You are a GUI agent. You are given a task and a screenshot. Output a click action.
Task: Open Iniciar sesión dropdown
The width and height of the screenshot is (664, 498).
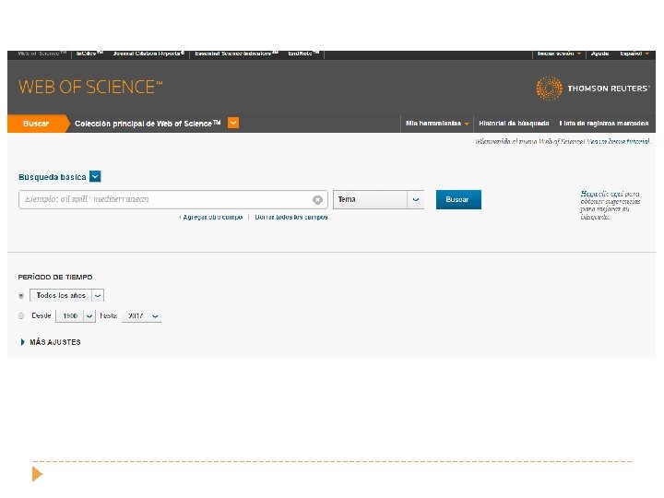point(559,53)
